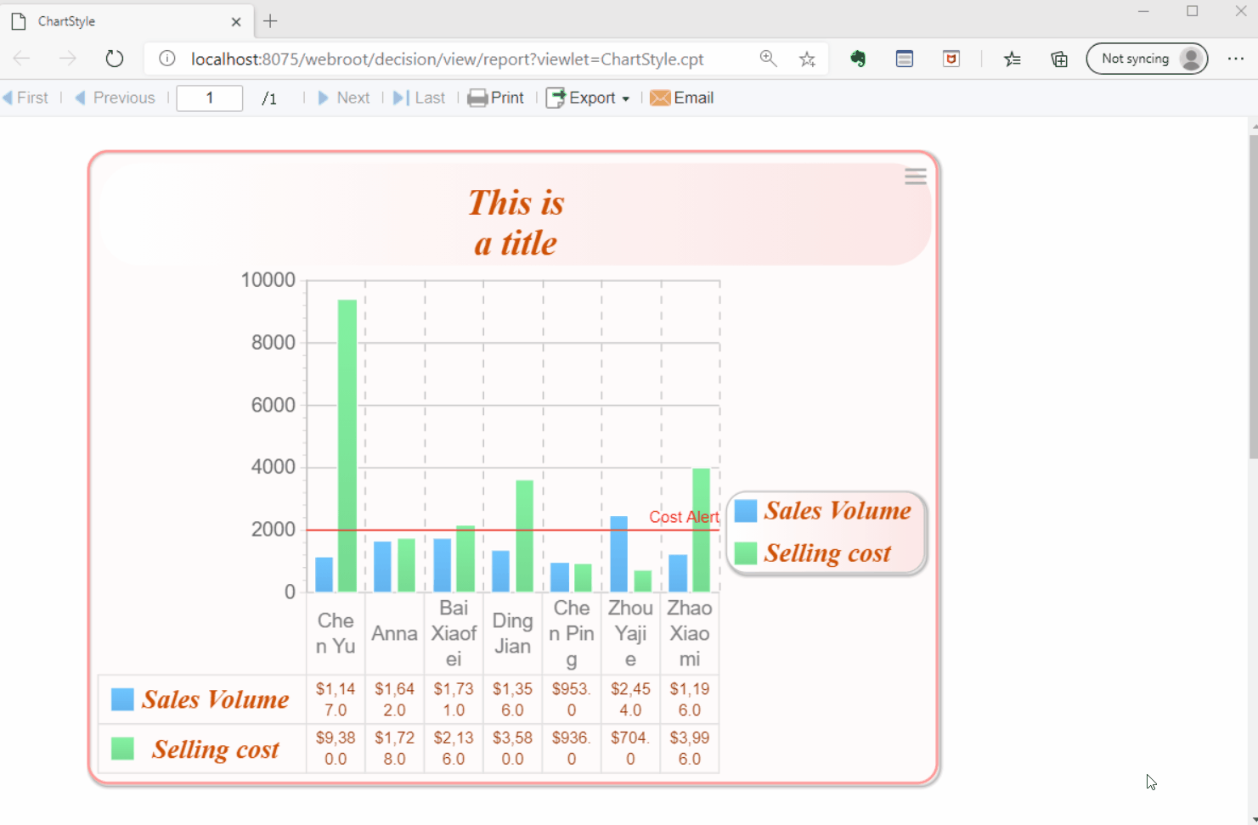Open browser Collections icon
Screen dimensions: 1258x825
coord(1059,59)
